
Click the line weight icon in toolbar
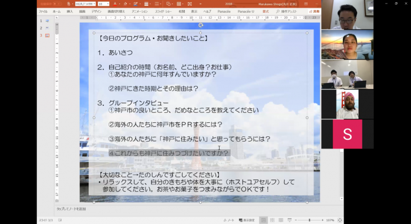point(146,4)
